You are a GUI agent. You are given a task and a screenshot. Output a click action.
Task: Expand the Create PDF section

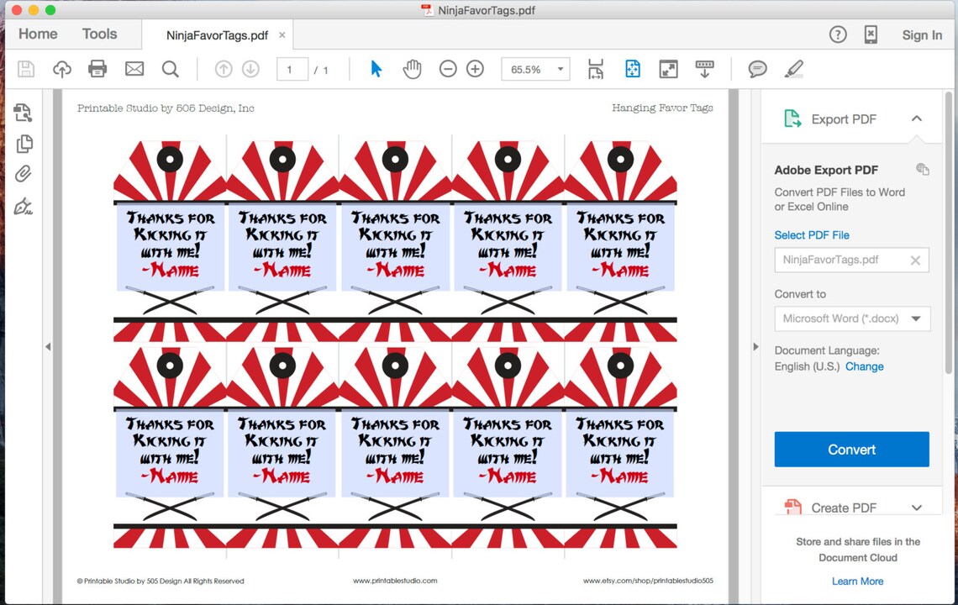pos(917,508)
